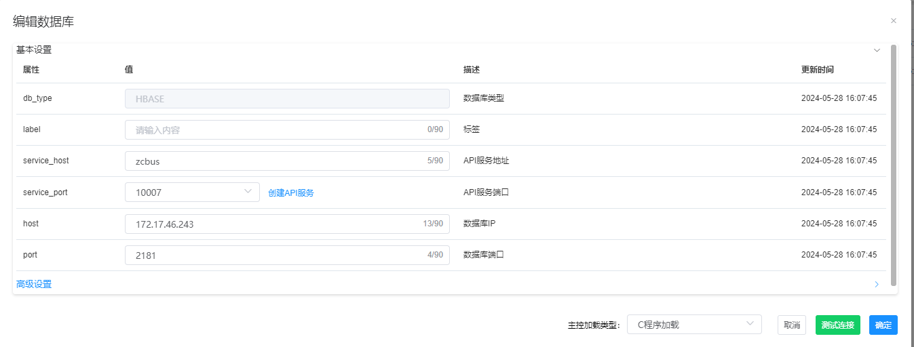Expand the 高级设置 section label
Screen dimensions: 914x347
pyautogui.click(x=34, y=284)
